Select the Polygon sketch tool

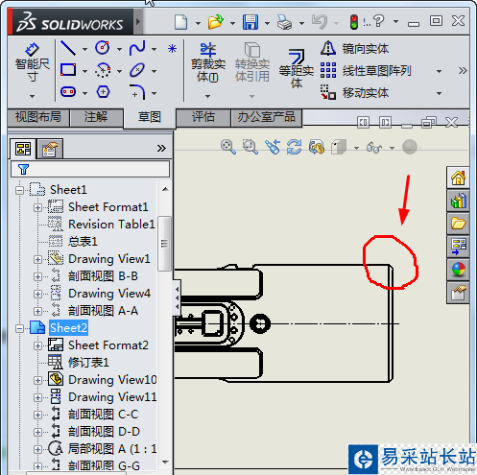(x=103, y=92)
